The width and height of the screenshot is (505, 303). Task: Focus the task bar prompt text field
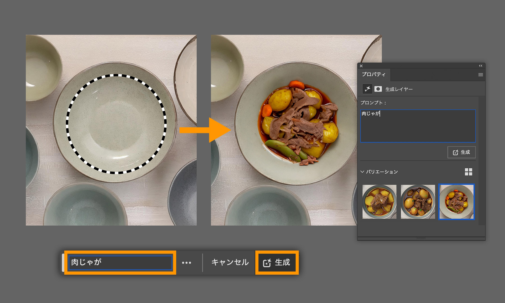coord(121,263)
